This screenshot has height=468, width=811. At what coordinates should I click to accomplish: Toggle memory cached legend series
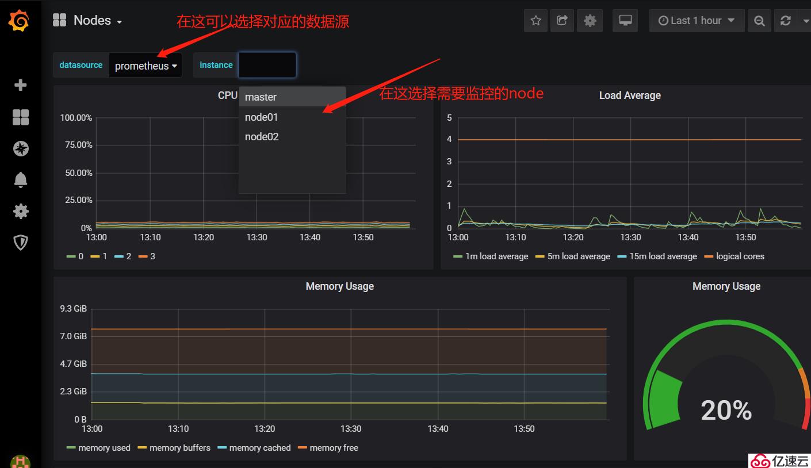tap(254, 448)
